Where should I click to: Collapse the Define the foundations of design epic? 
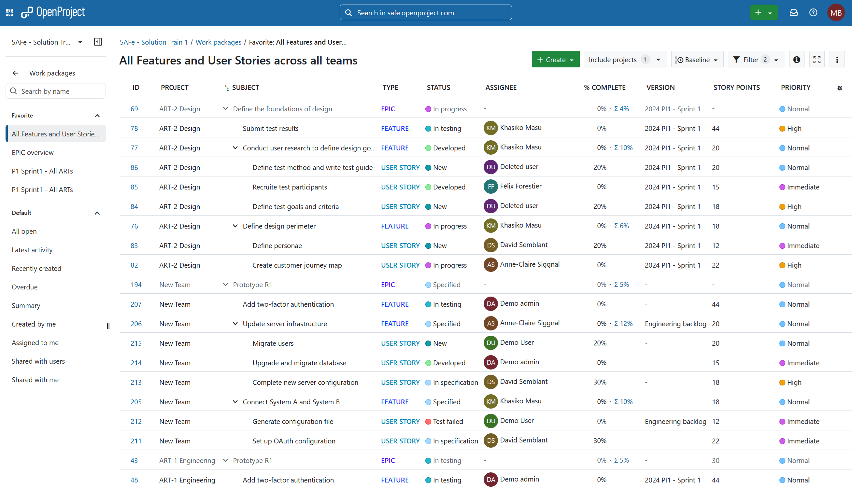(x=225, y=108)
